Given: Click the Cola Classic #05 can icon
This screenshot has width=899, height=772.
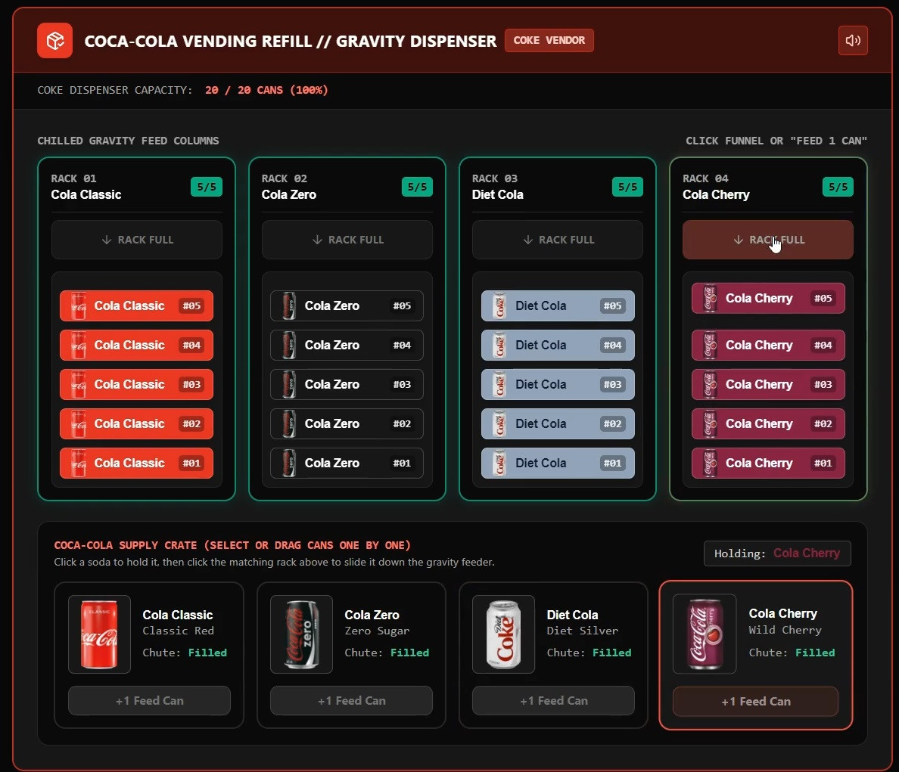Looking at the screenshot, I should 79,305.
